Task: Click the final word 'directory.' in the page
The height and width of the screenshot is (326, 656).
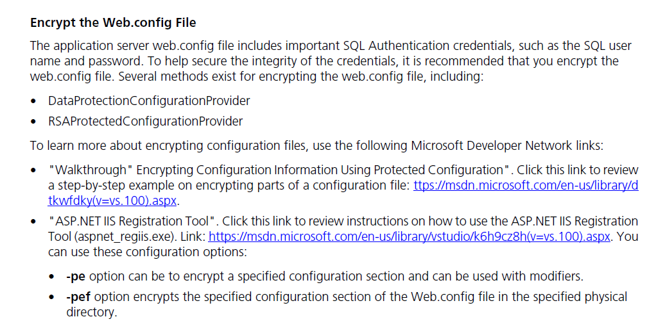Action: (92, 312)
